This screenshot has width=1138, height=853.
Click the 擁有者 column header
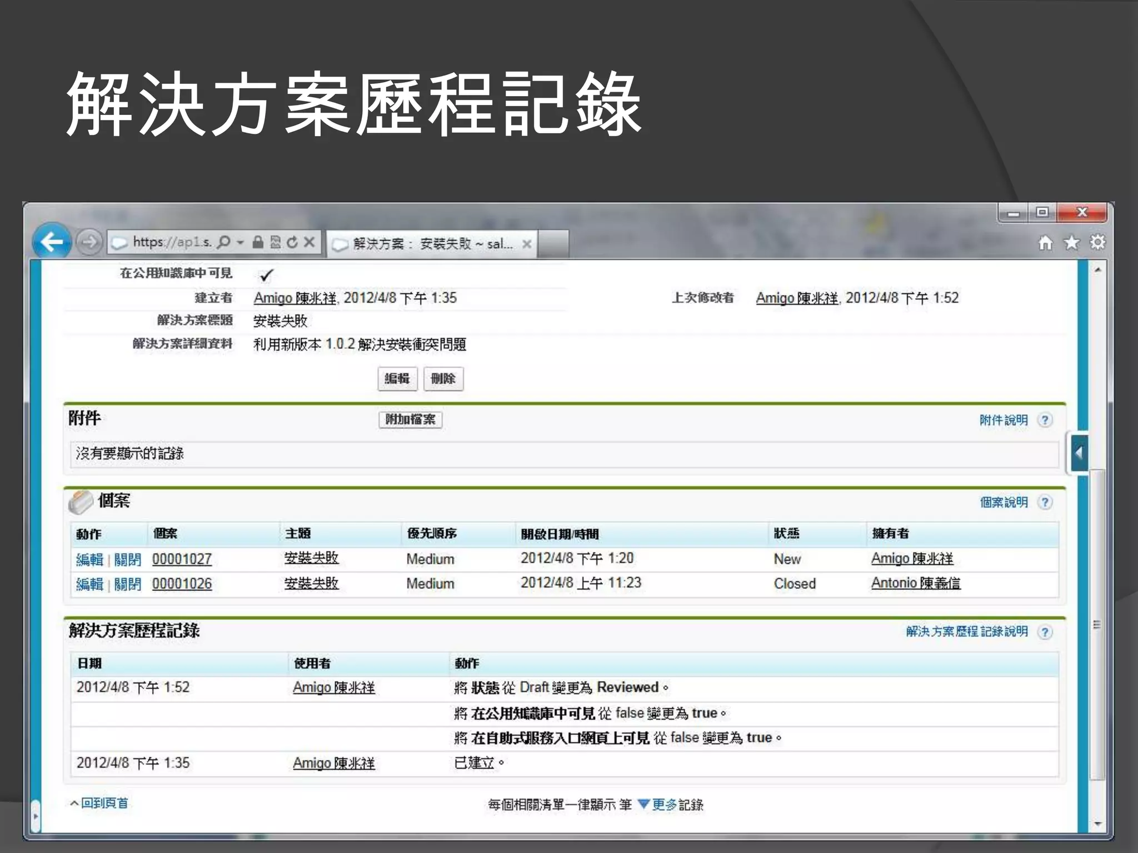(x=890, y=534)
